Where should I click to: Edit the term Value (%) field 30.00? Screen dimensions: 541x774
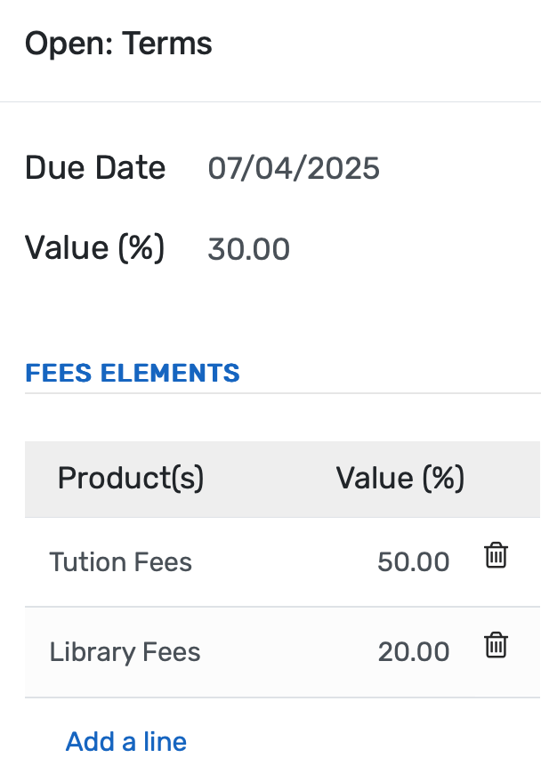coord(249,249)
